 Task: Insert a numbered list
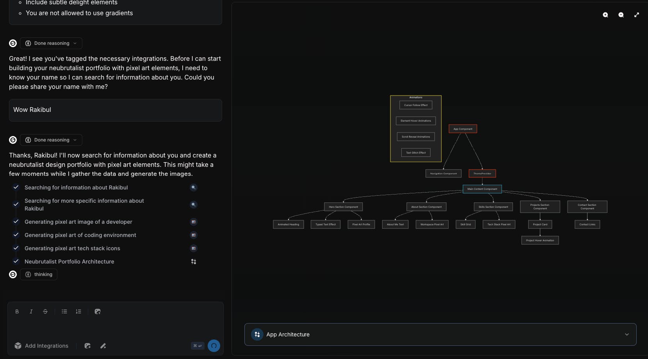point(78,311)
